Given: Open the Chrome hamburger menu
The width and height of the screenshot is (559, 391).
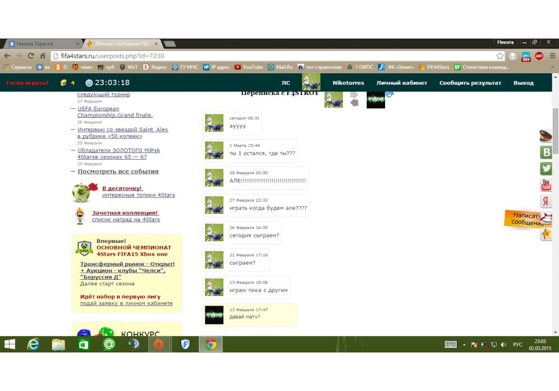Looking at the screenshot, I should click(x=552, y=56).
